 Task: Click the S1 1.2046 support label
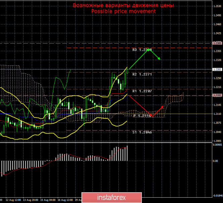tap(142, 132)
